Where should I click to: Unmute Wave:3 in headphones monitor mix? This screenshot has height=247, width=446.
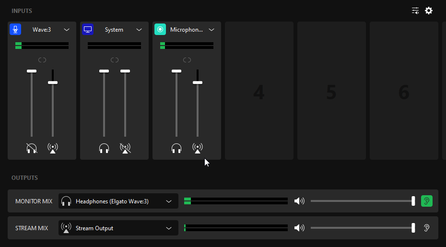32,148
